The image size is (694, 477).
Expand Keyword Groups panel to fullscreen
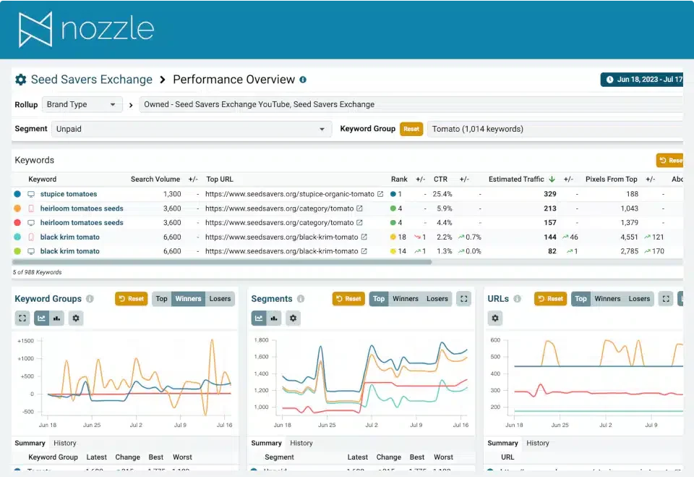(x=20, y=318)
